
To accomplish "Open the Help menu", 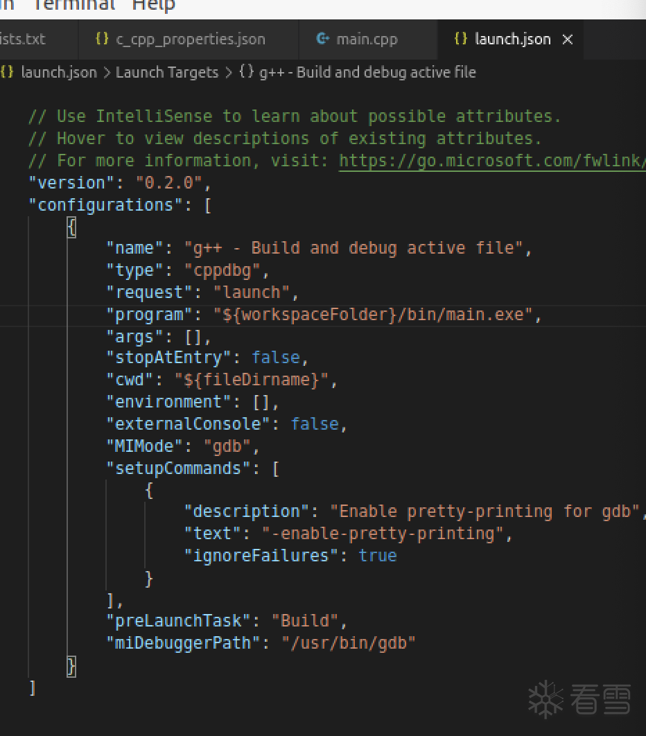I will coord(153,5).
